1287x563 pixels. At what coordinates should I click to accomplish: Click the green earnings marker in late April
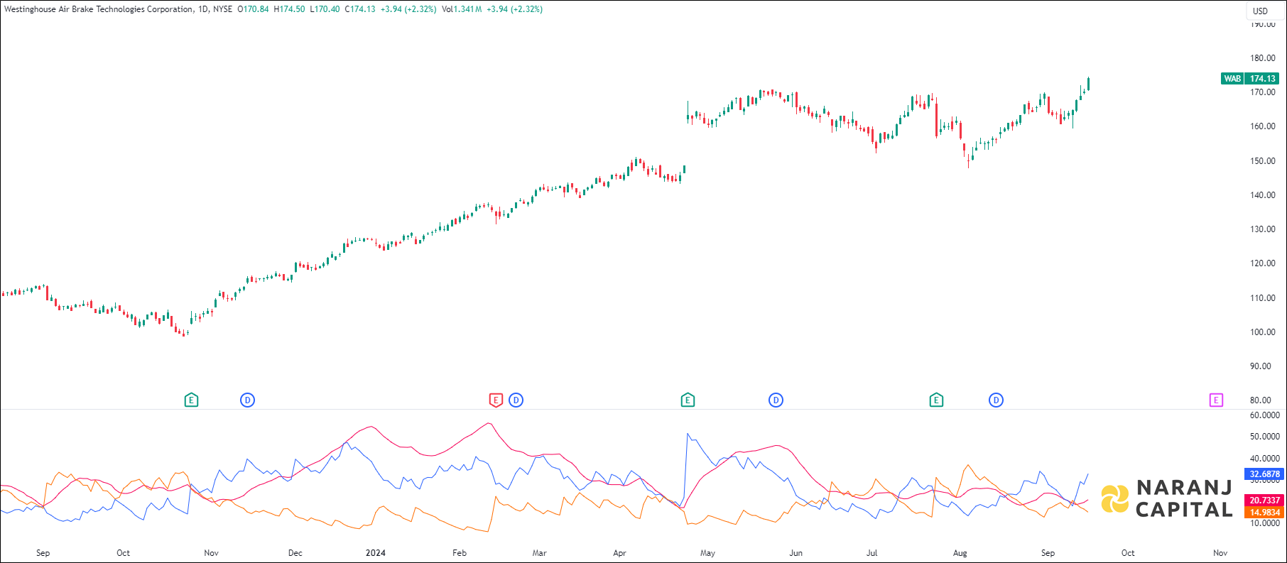point(688,400)
